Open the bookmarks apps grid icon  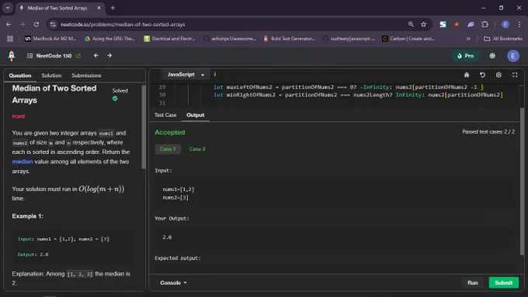click(x=10, y=39)
